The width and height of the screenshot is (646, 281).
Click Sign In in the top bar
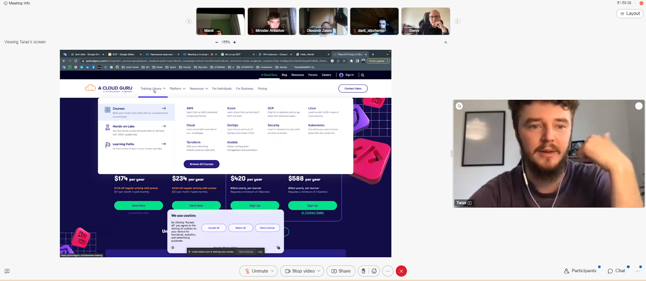click(x=346, y=75)
